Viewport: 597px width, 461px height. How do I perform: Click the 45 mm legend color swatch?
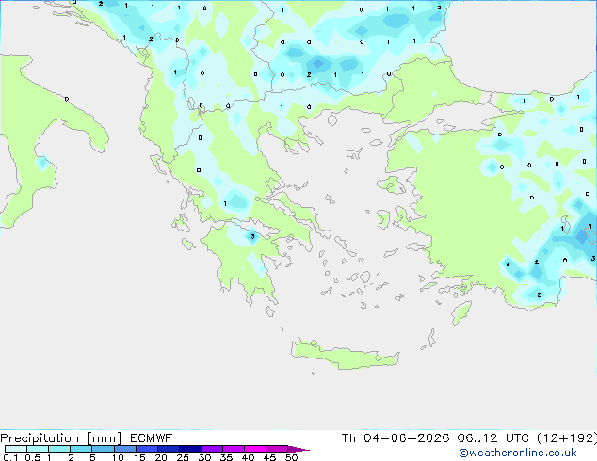(x=277, y=449)
